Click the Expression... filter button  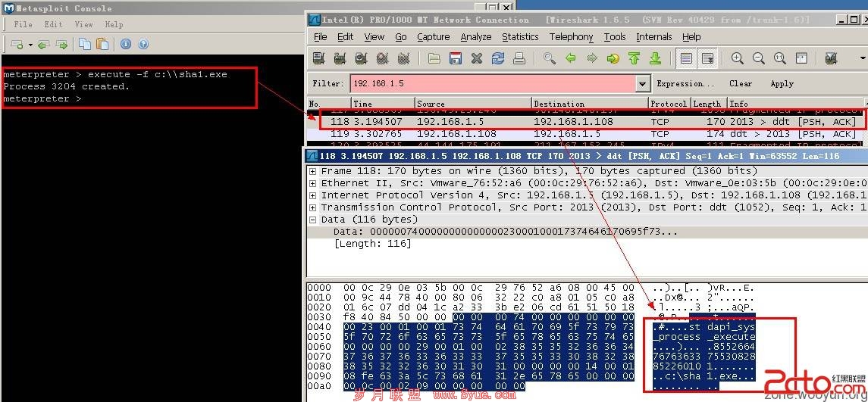click(x=685, y=83)
